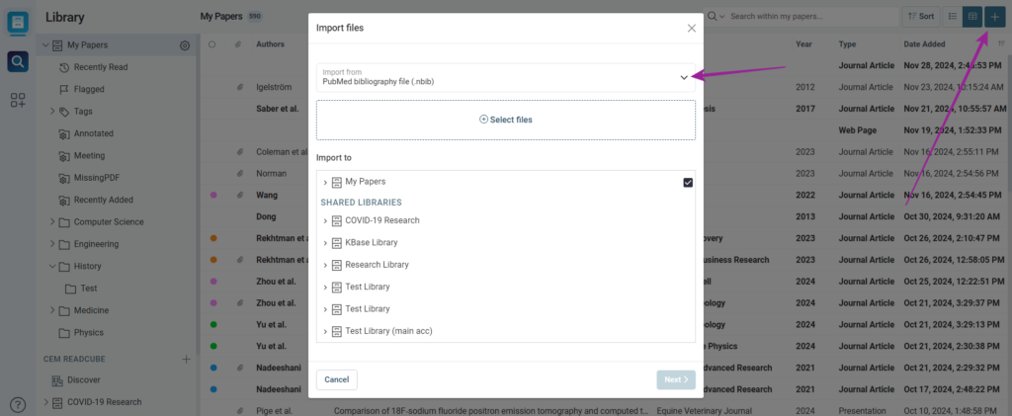Expand COVID-19 Research in import list
1012x416 pixels.
click(x=325, y=220)
